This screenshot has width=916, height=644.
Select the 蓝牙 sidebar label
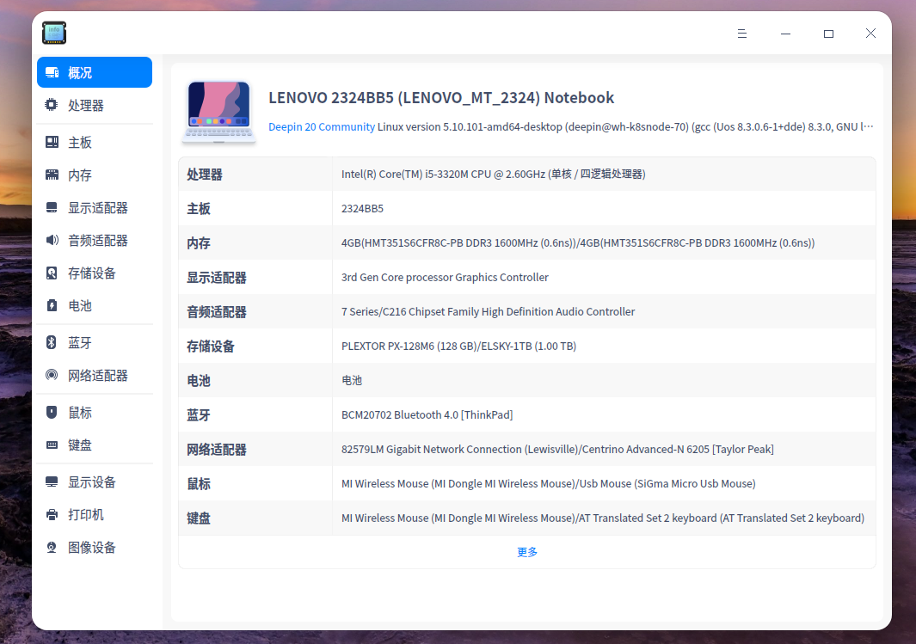point(80,343)
